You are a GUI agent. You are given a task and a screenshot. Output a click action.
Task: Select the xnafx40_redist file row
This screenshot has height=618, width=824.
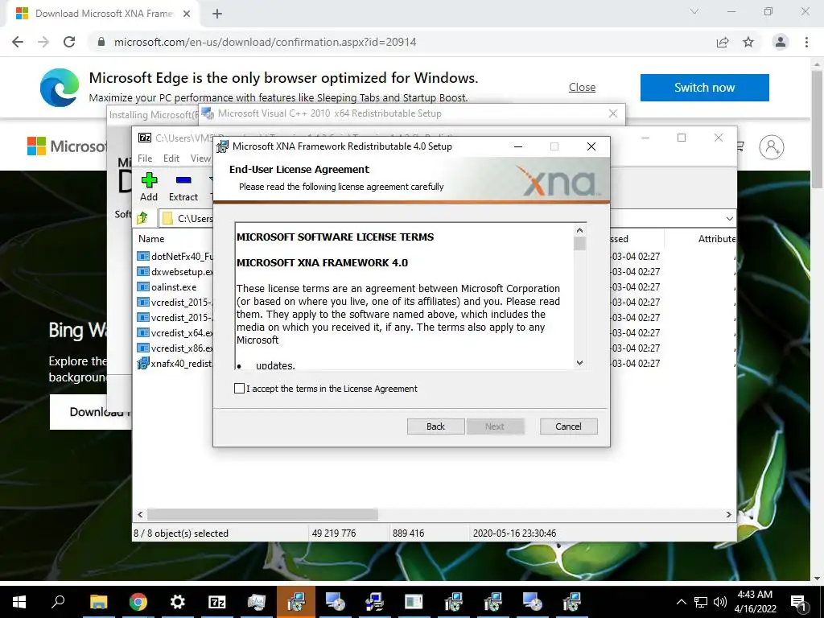[x=175, y=363]
